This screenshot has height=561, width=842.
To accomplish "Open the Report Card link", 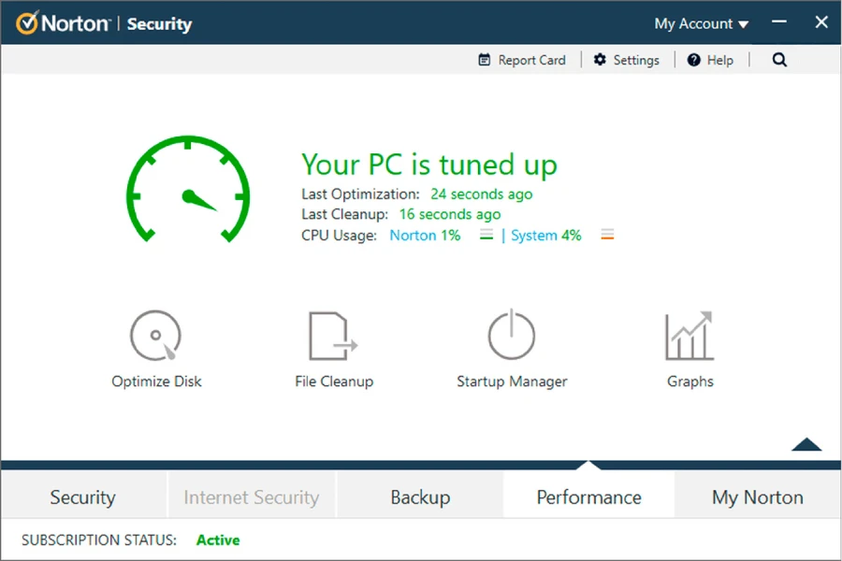I will pos(531,60).
